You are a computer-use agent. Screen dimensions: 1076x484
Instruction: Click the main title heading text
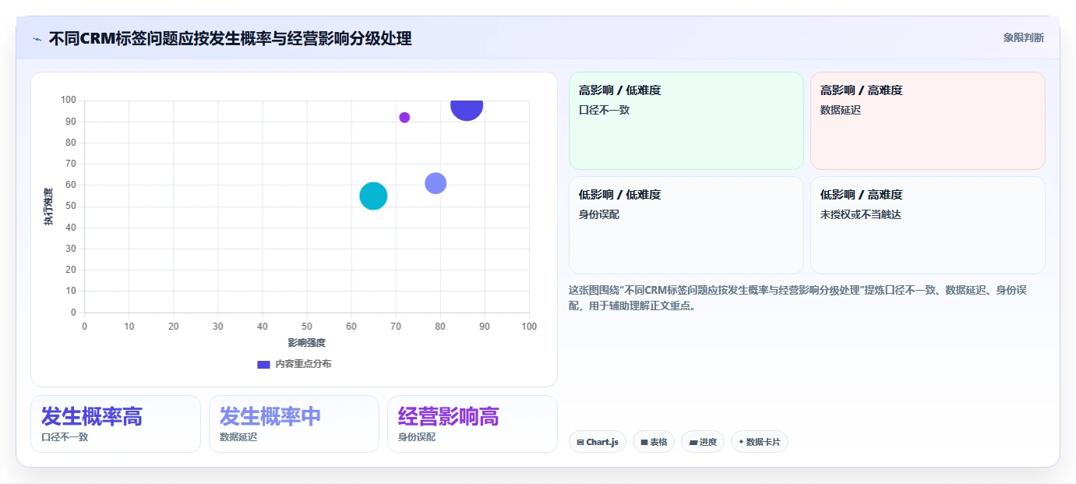[x=230, y=38]
